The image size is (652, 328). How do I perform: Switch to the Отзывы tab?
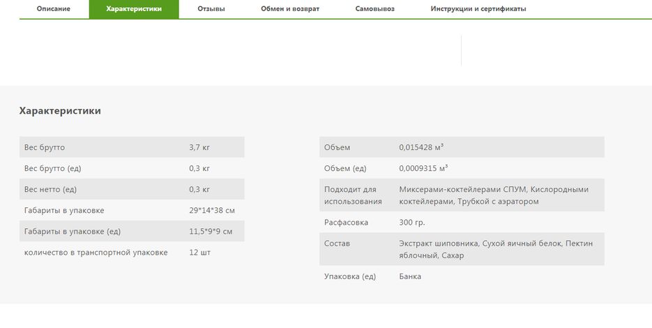(x=211, y=9)
